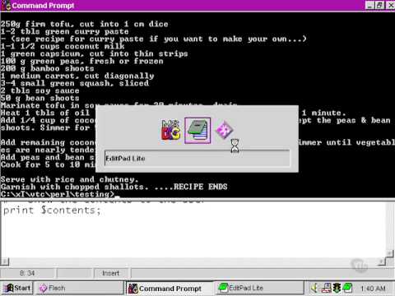Select the purple Flash icon in task switcher
Viewport: 395px width, 296px height.
pos(224,130)
